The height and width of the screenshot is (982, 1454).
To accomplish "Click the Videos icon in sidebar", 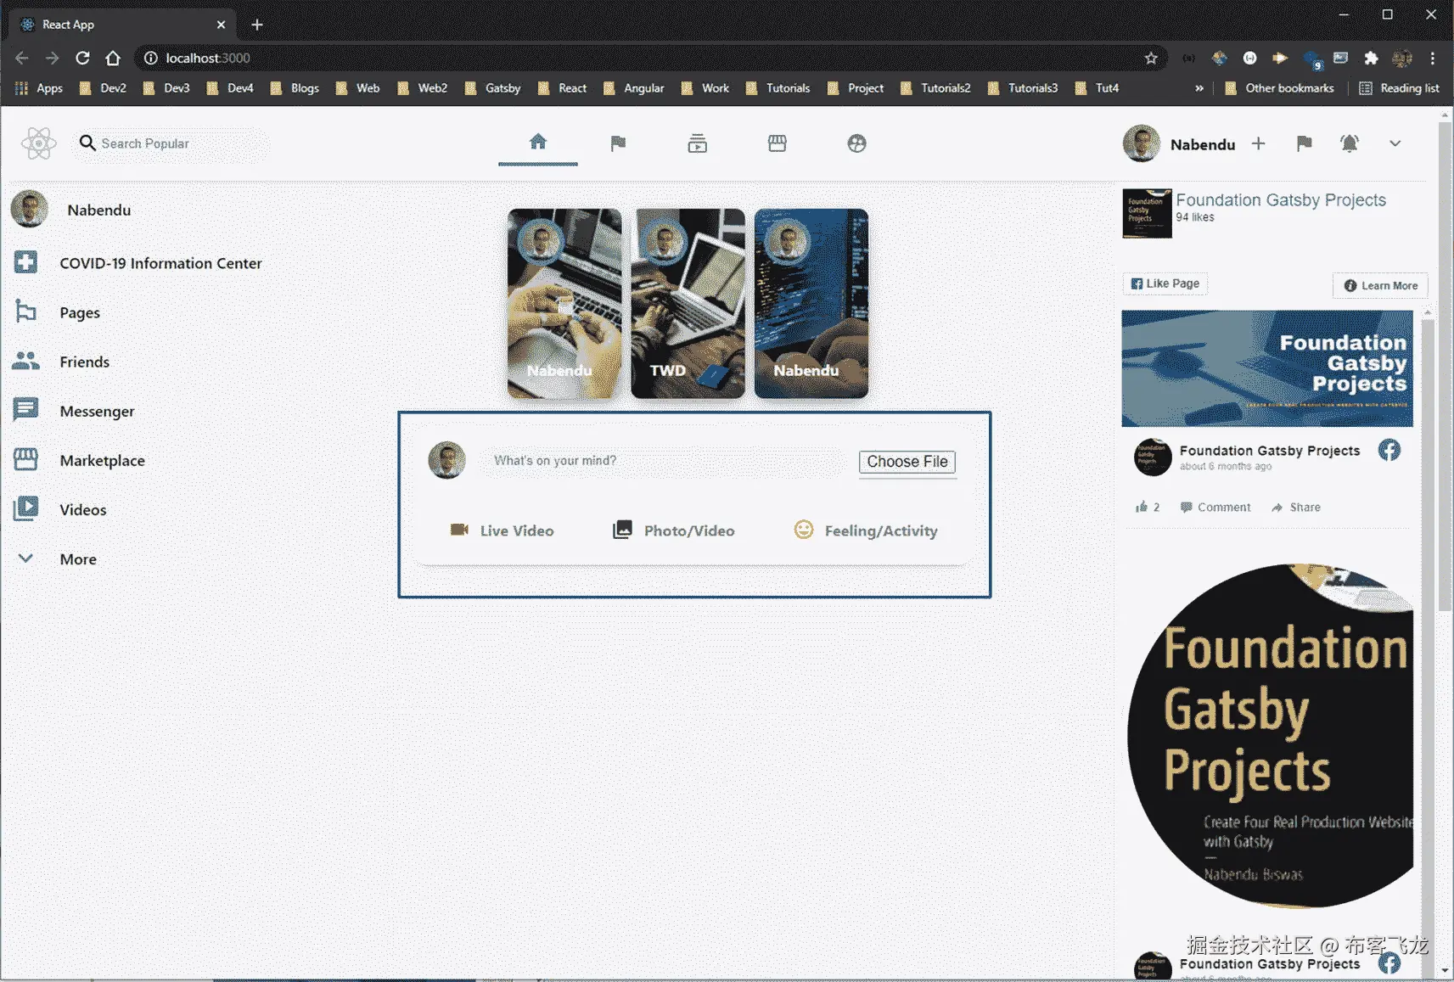I will coord(25,509).
